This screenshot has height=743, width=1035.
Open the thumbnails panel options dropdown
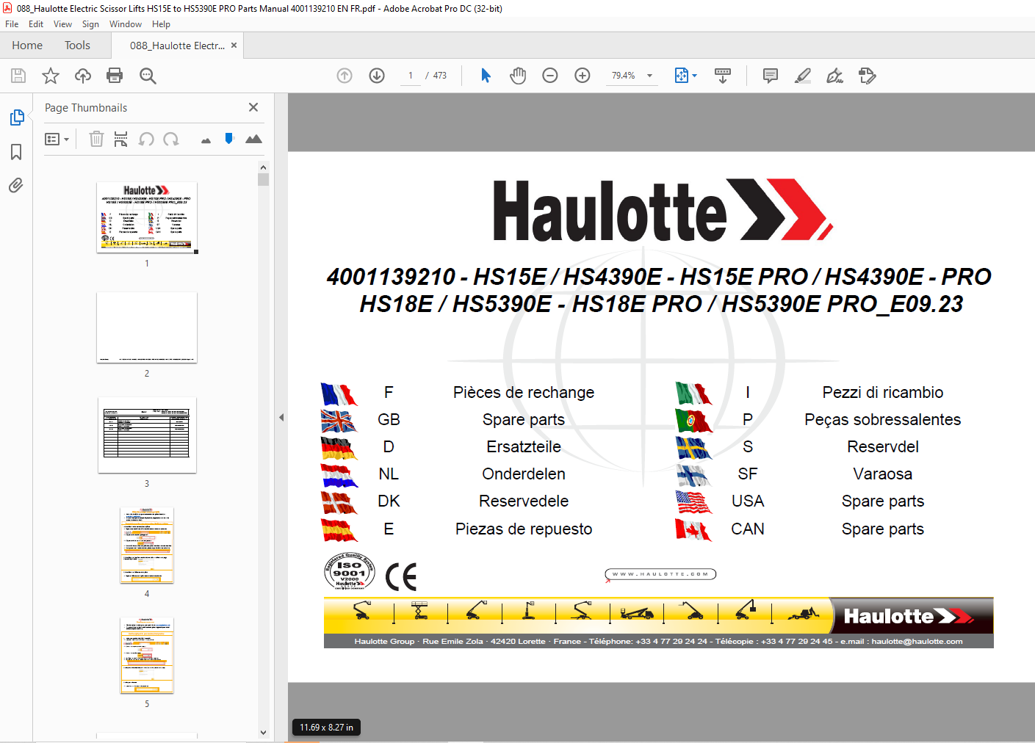point(57,139)
